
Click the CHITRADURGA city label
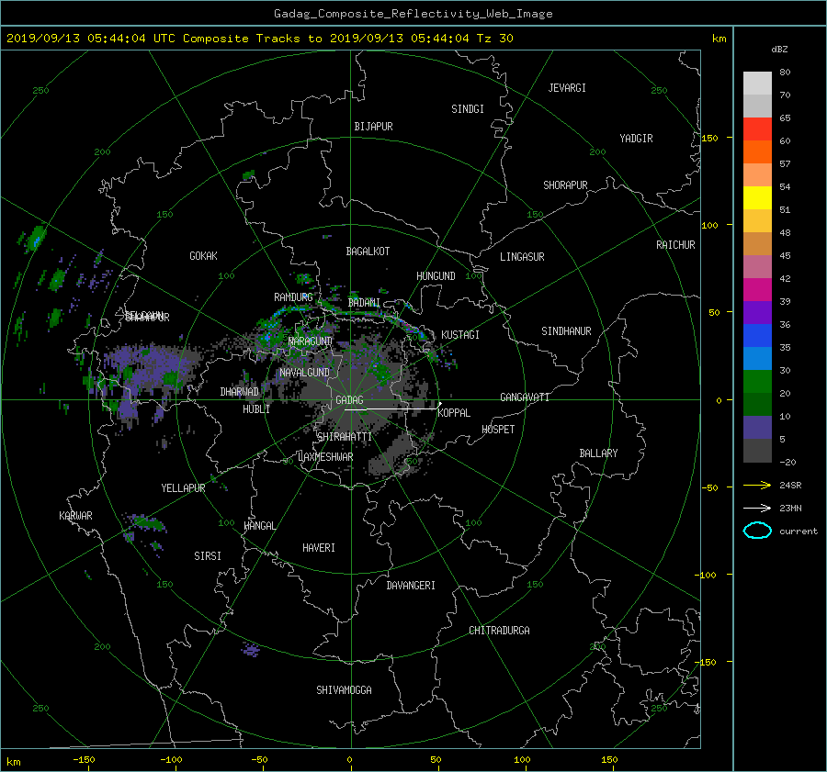[x=499, y=631]
